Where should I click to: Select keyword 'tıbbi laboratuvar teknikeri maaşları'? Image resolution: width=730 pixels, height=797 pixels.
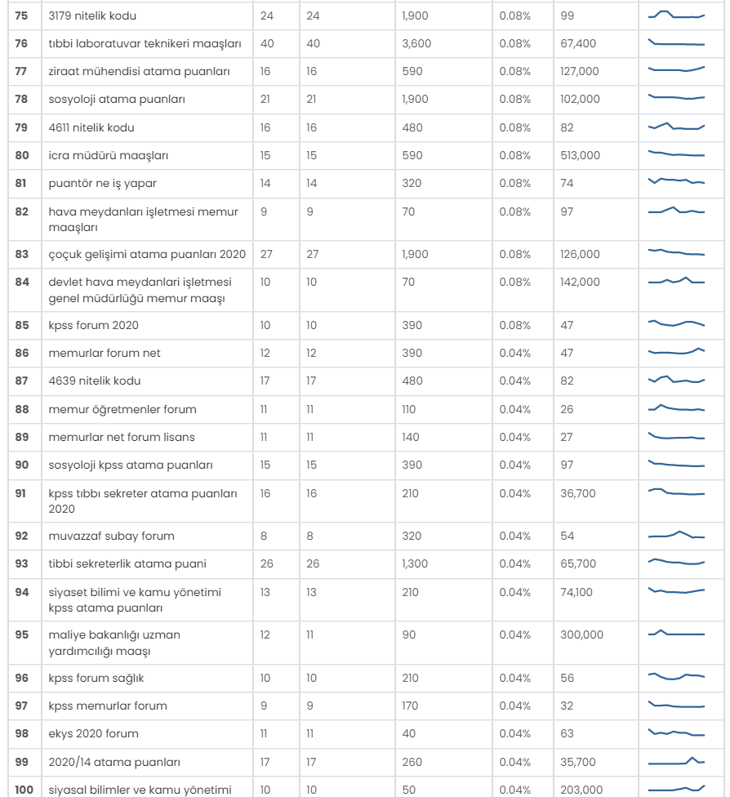[145, 44]
